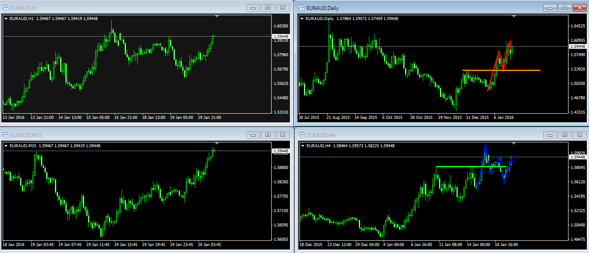The image size is (589, 253).
Task: Close the EURAUD,Daily chart window
Action: pos(579,8)
